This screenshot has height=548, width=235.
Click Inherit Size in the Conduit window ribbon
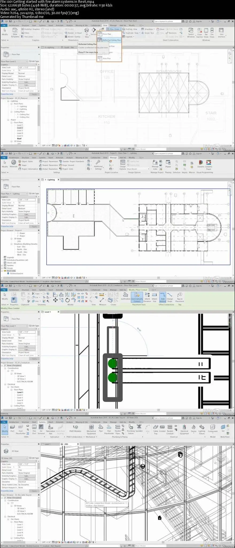point(155,297)
